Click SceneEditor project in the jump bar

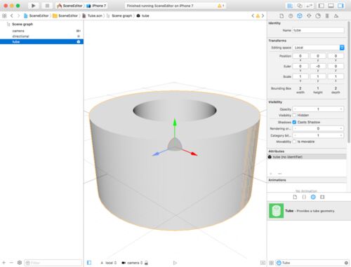[x=37, y=15]
